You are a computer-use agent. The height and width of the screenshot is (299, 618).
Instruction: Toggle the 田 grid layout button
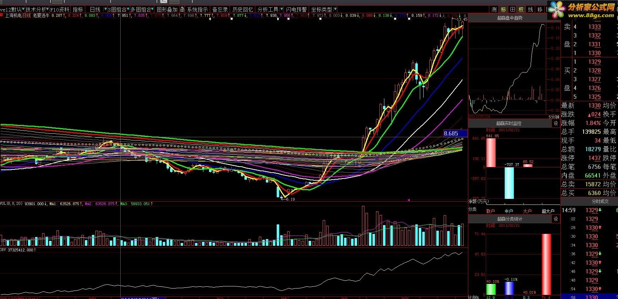512,9
